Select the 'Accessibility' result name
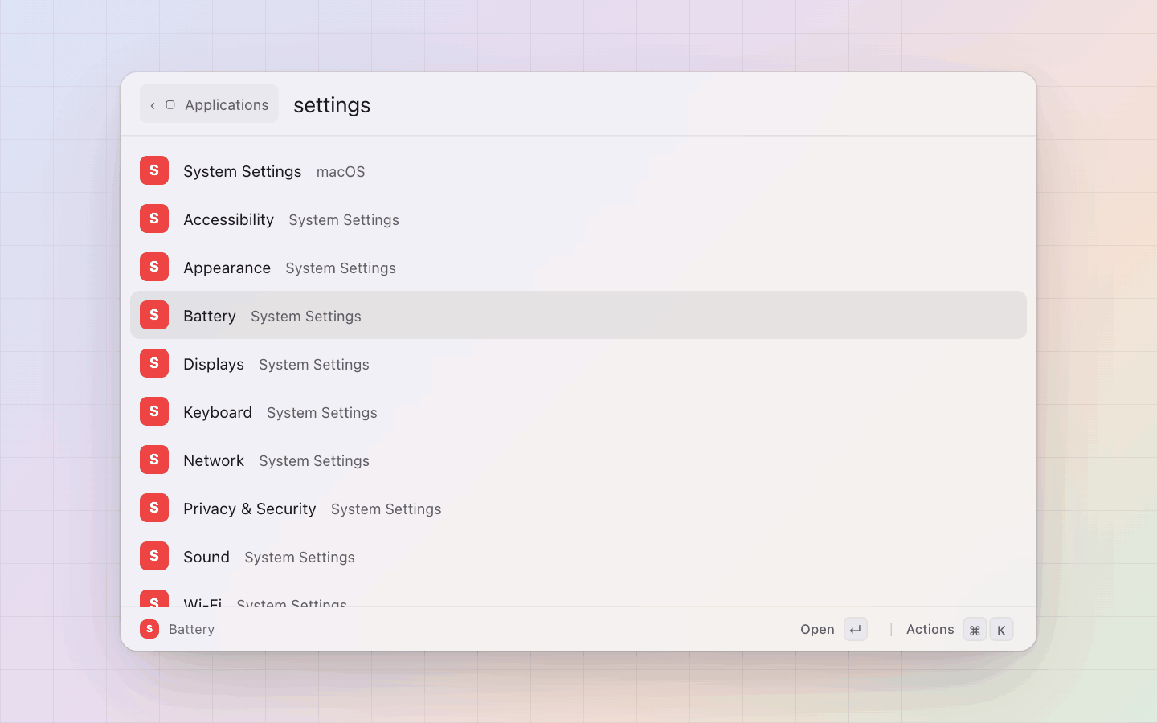Viewport: 1157px width, 723px height. click(x=229, y=219)
